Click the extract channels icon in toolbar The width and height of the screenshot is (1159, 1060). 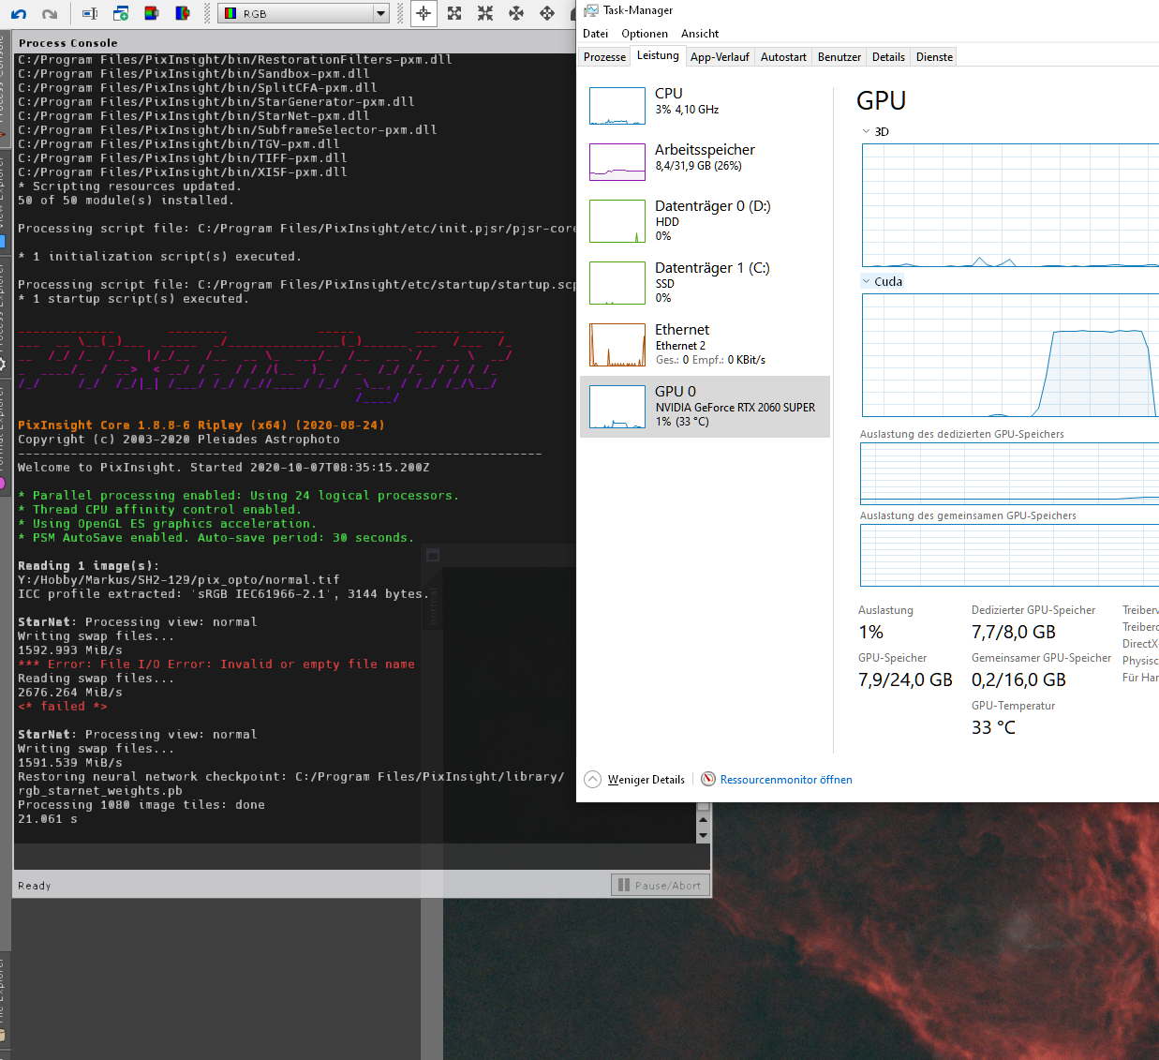click(152, 13)
